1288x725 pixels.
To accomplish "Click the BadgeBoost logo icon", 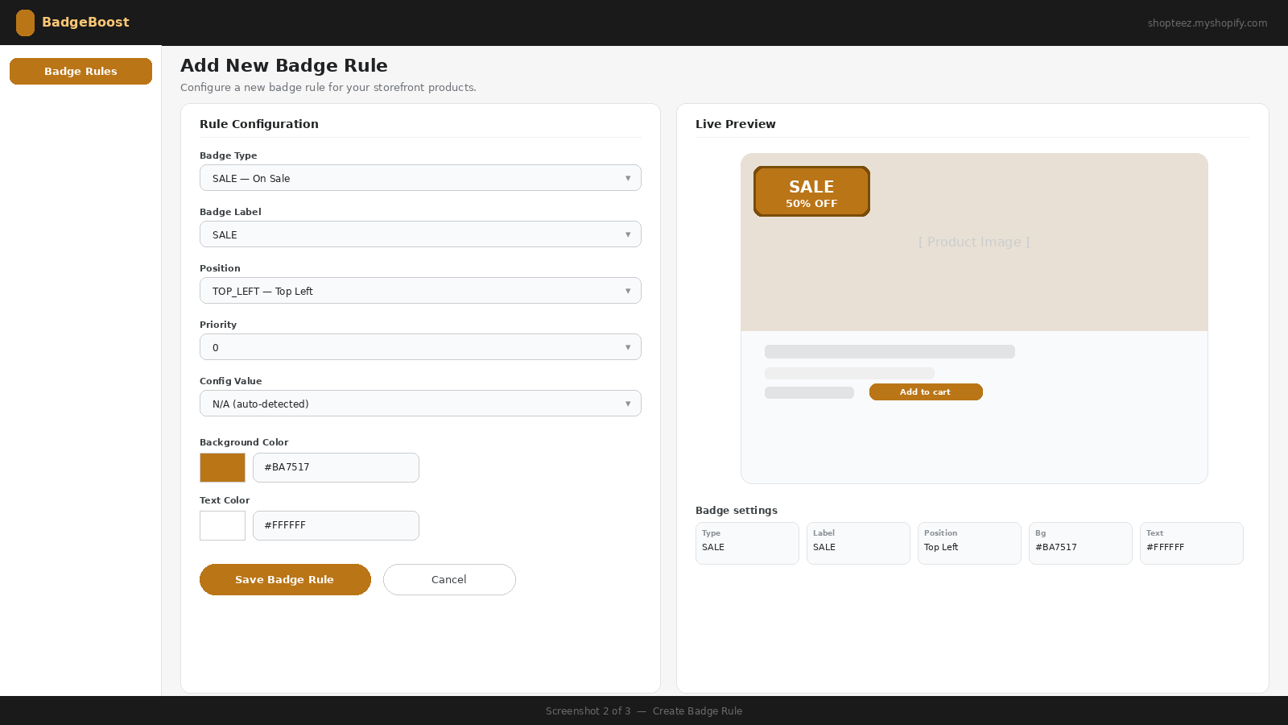I will point(25,23).
